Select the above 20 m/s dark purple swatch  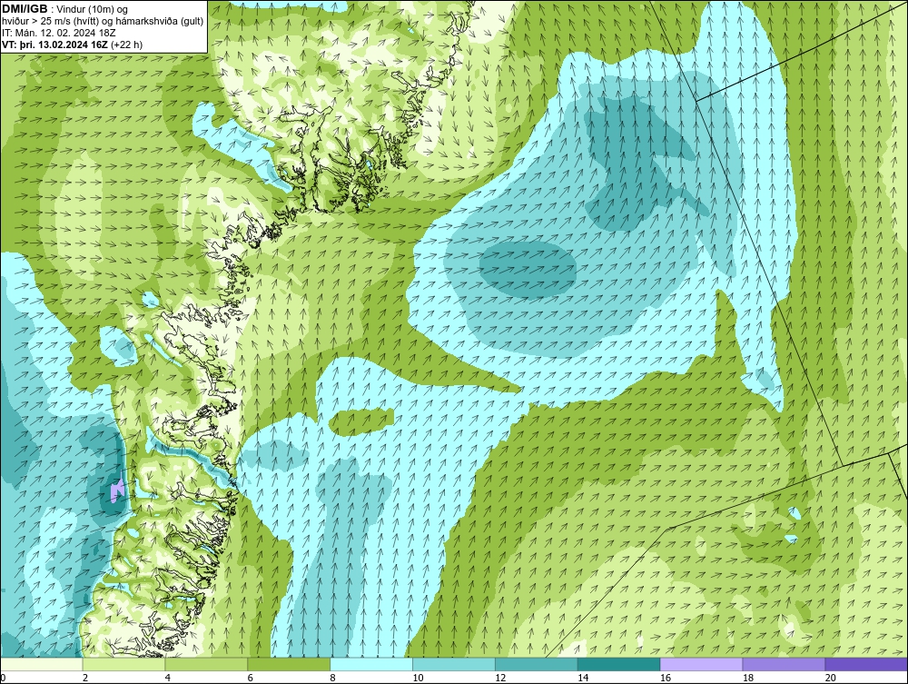coord(866,664)
